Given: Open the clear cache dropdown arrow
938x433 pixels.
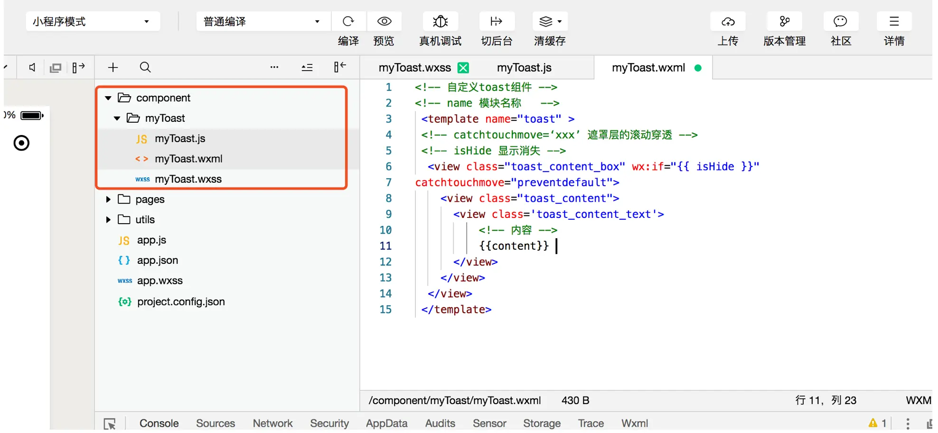Looking at the screenshot, I should (x=560, y=21).
